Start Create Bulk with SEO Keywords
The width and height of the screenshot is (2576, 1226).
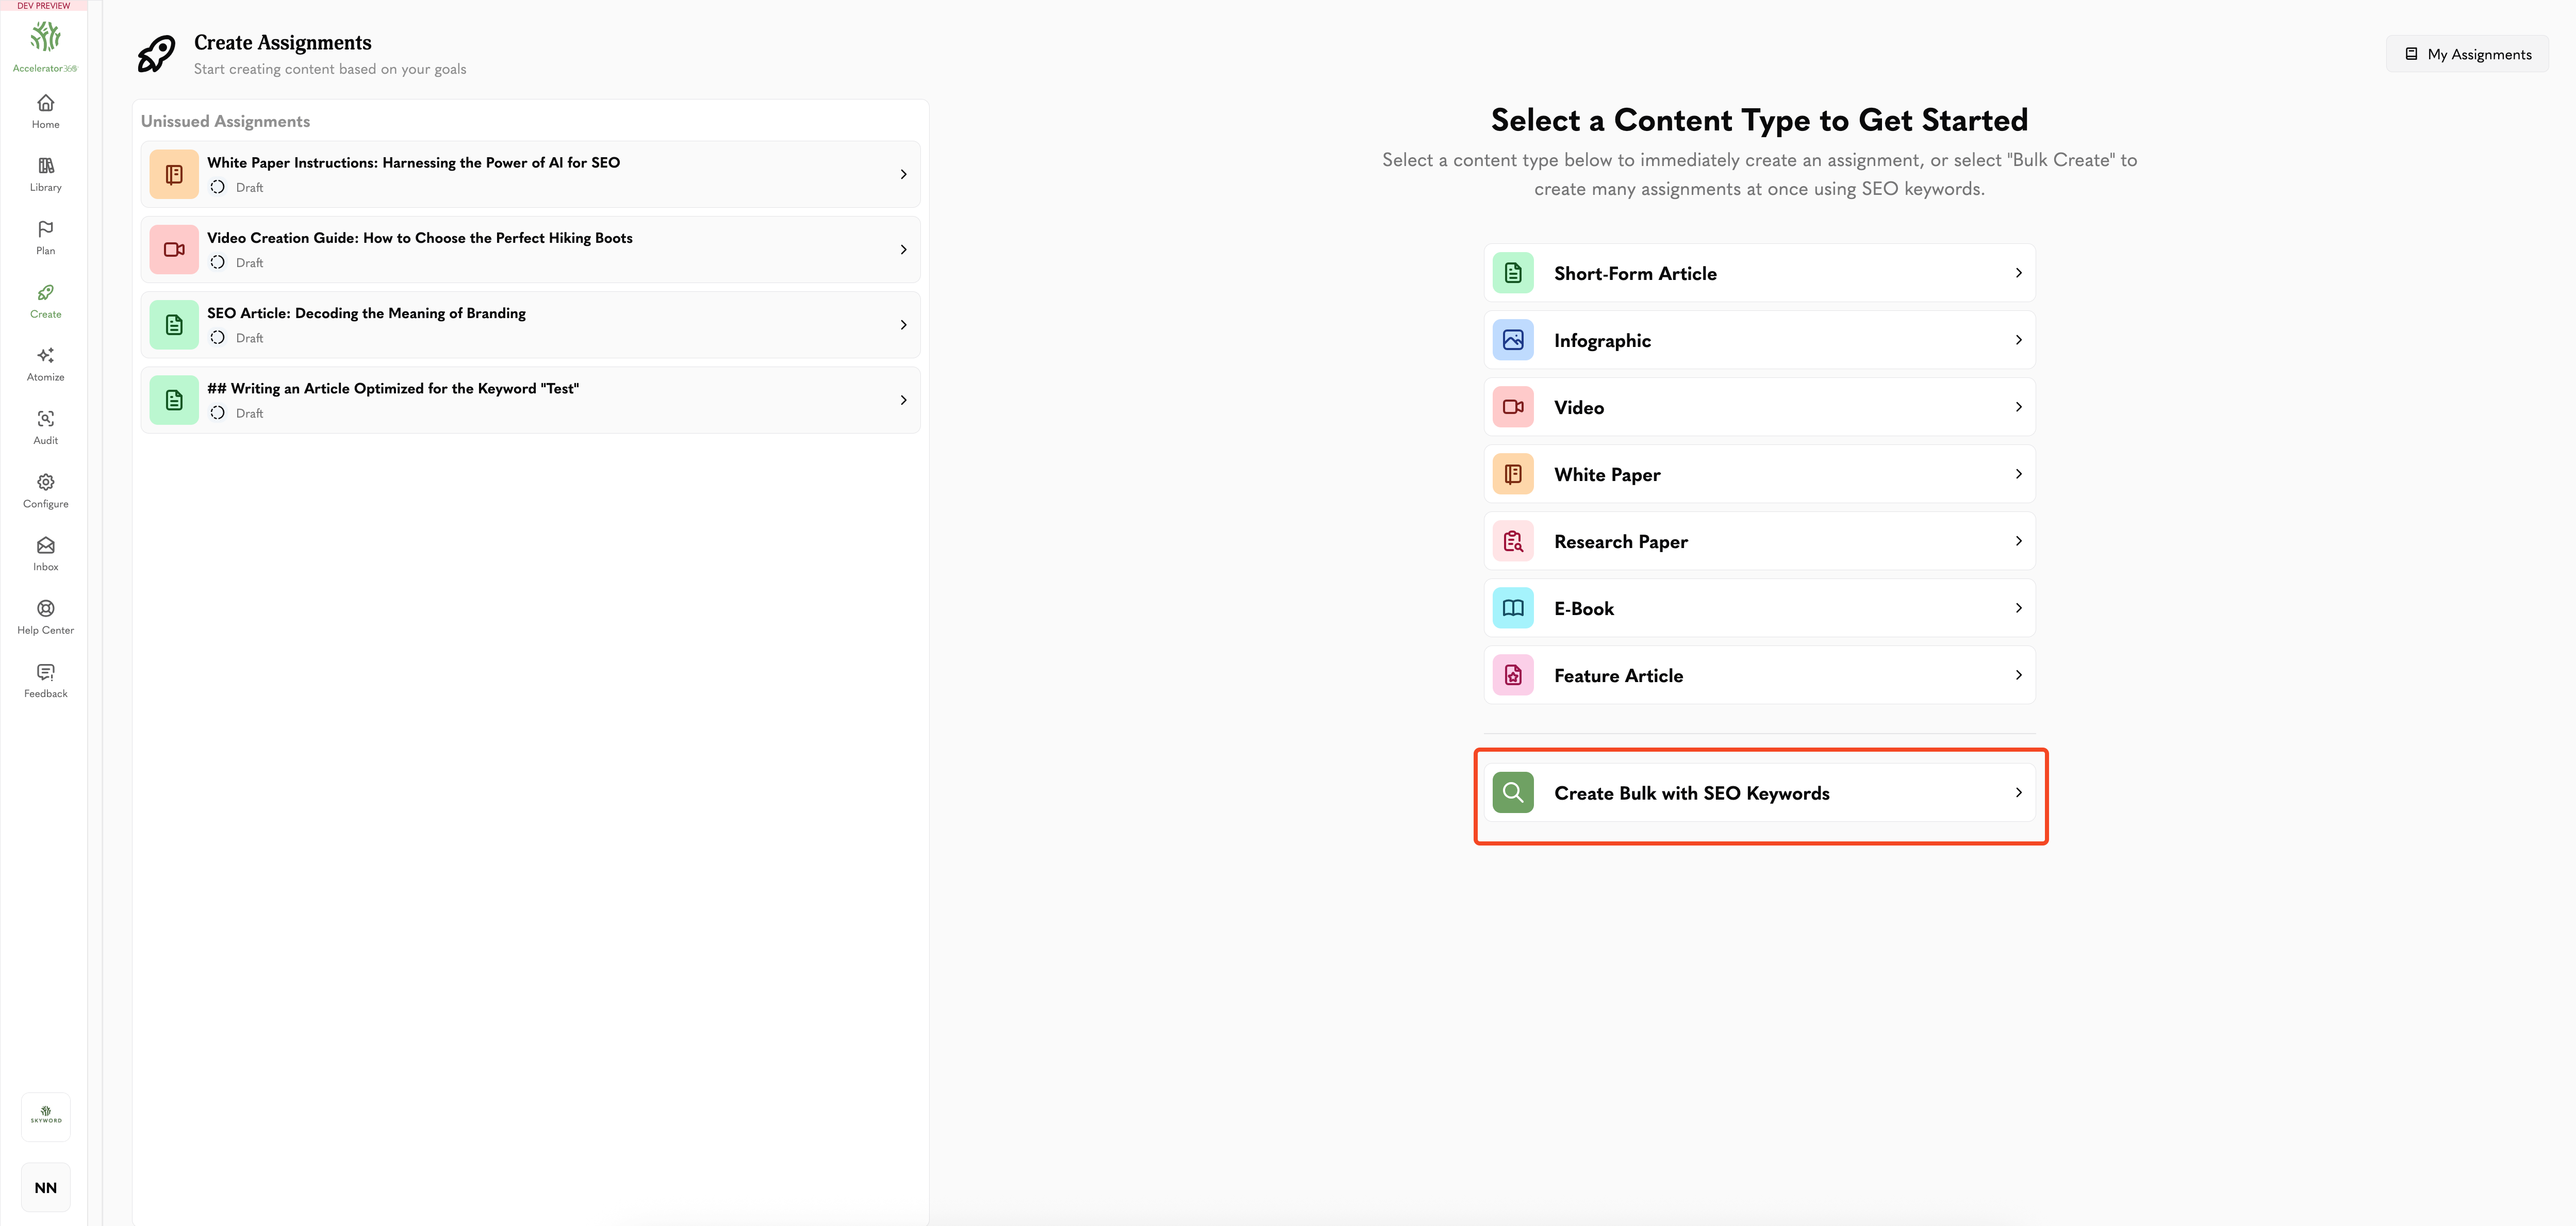pos(1759,793)
